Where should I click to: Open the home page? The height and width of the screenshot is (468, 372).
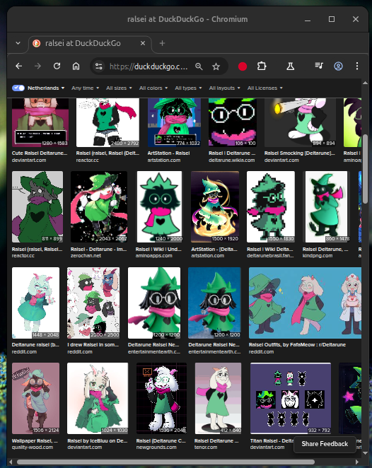(76, 66)
